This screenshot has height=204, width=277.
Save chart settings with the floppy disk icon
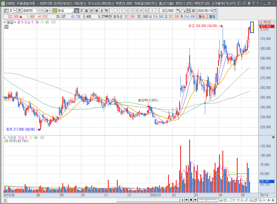[x=188, y=11]
